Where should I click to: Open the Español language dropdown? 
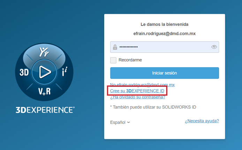click(x=120, y=122)
